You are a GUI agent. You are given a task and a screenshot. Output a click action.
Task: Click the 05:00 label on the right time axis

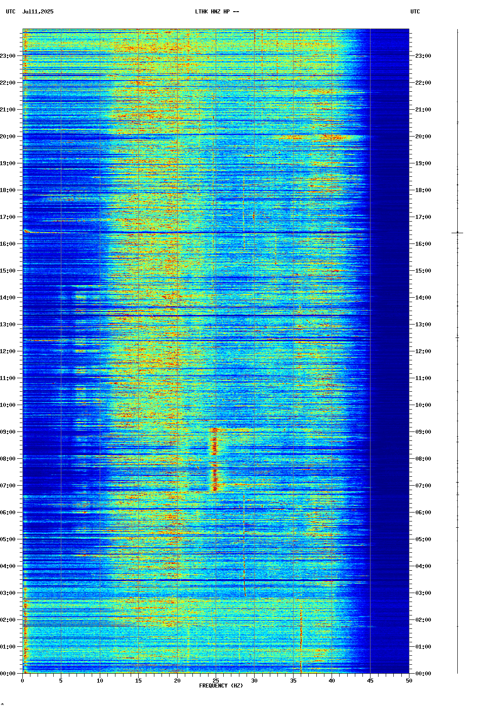423,539
